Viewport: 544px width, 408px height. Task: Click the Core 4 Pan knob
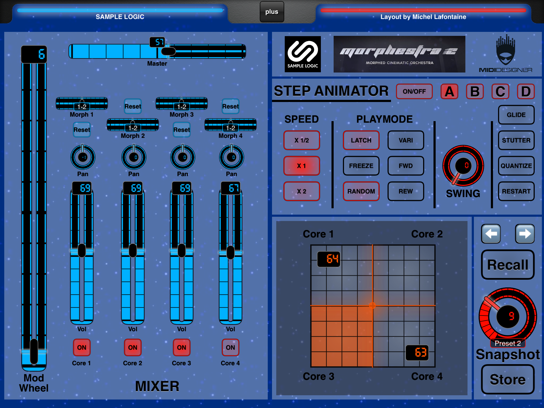click(x=231, y=157)
